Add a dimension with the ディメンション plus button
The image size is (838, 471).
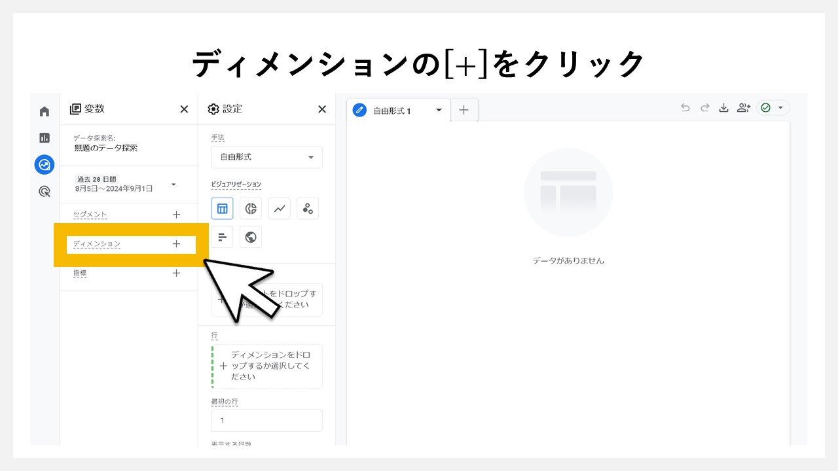176,243
